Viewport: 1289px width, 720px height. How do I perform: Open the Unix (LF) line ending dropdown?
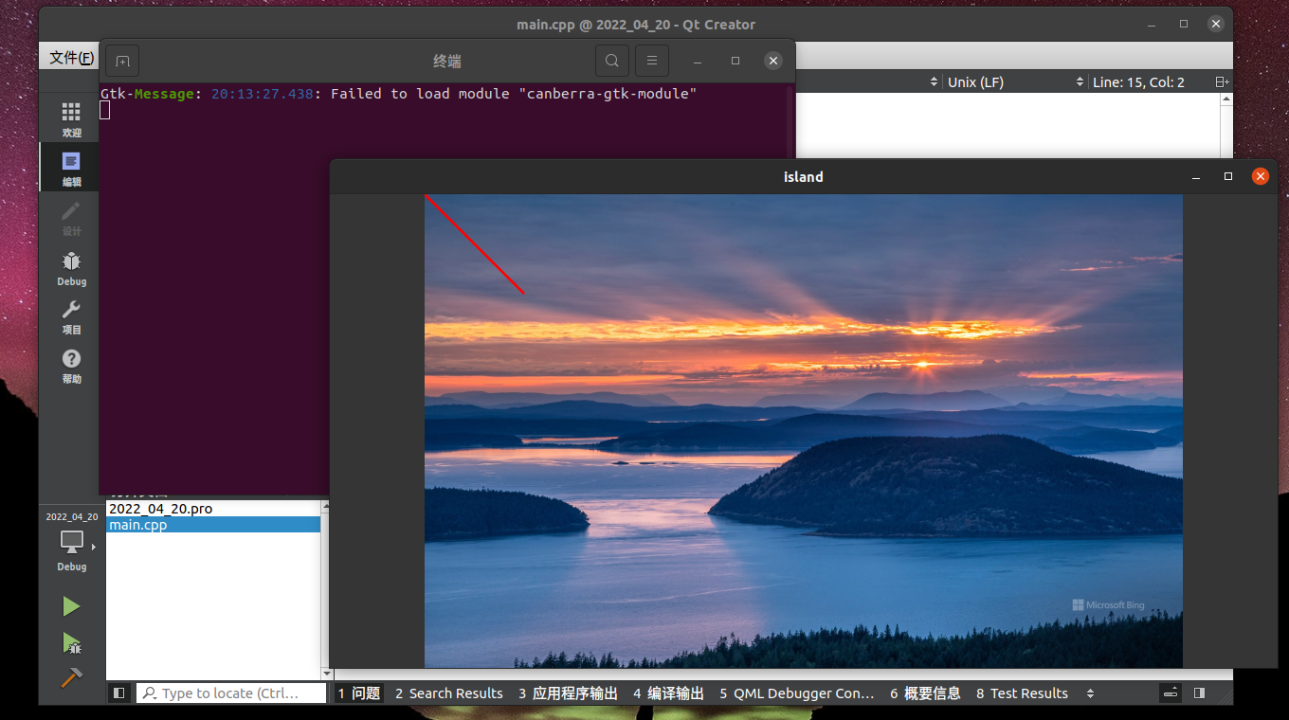click(1015, 82)
